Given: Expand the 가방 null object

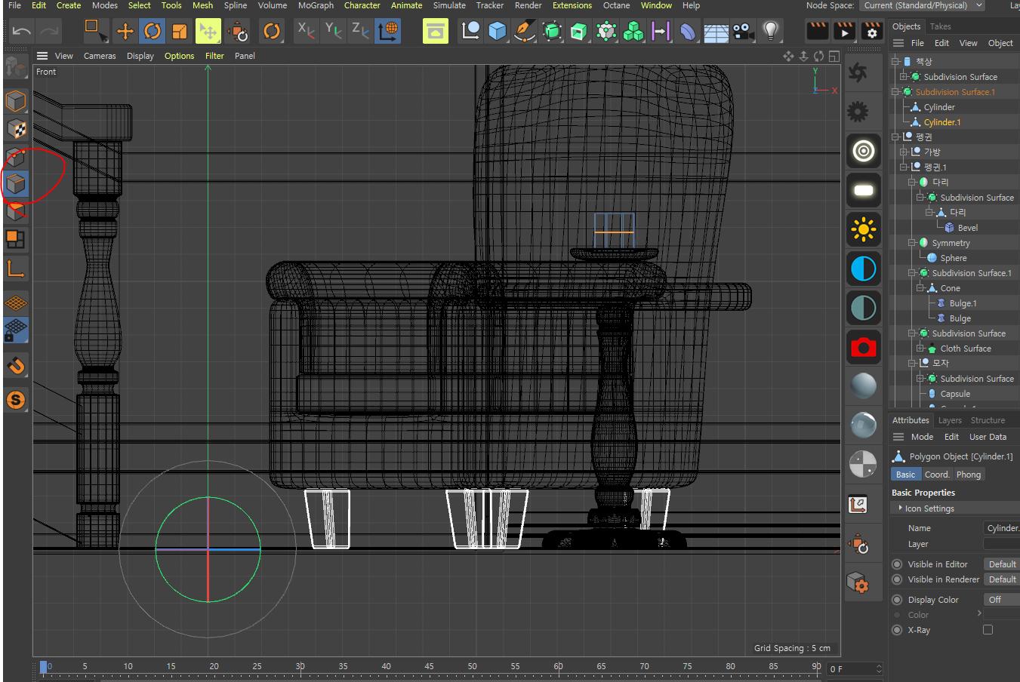Looking at the screenshot, I should click(904, 152).
